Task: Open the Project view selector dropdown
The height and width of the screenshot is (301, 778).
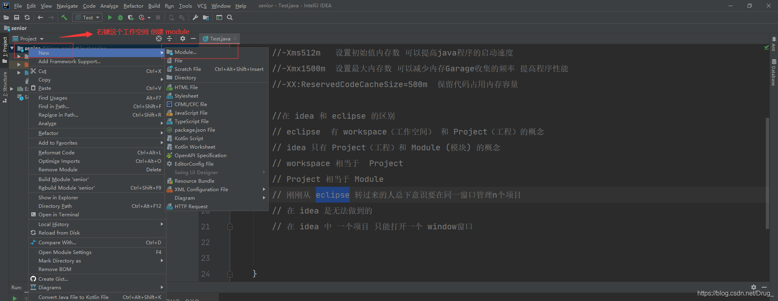Action: [x=28, y=38]
